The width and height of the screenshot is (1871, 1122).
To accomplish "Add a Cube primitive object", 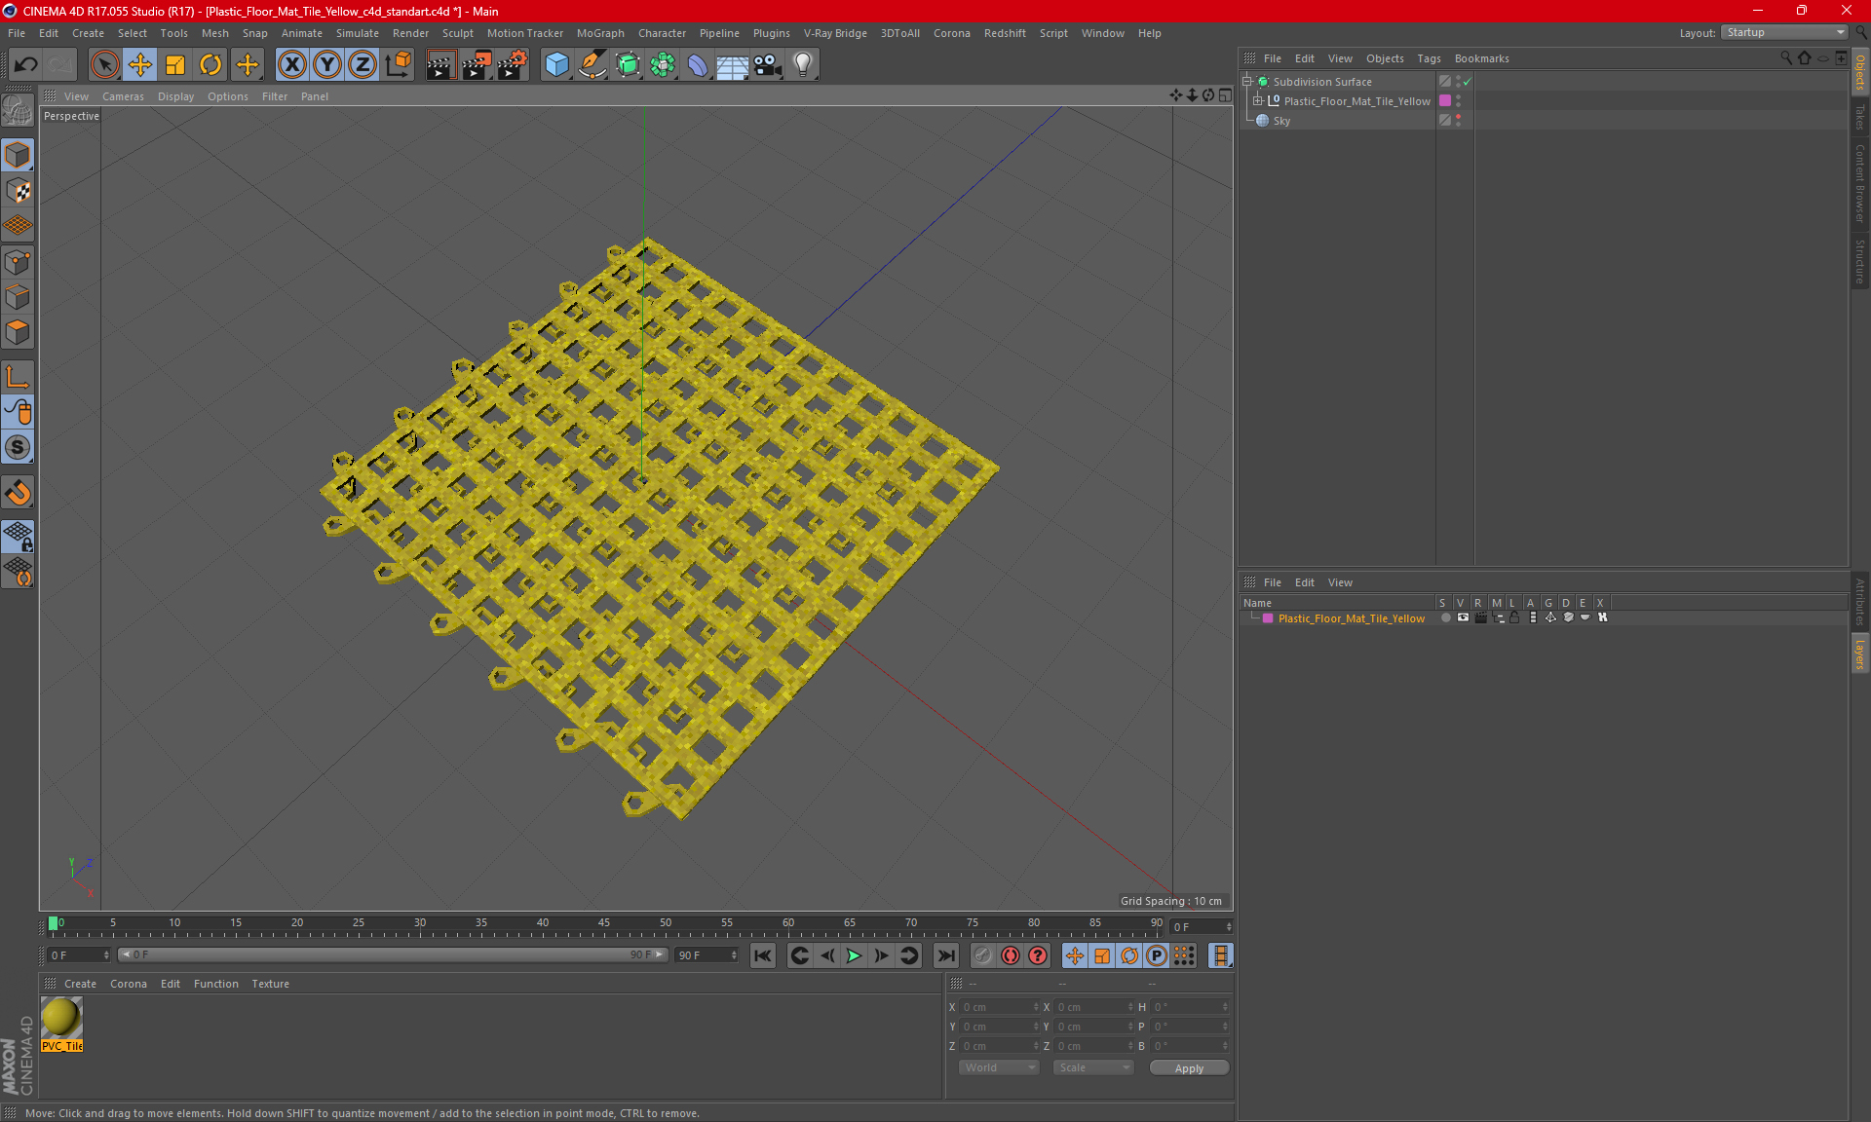I will (556, 64).
